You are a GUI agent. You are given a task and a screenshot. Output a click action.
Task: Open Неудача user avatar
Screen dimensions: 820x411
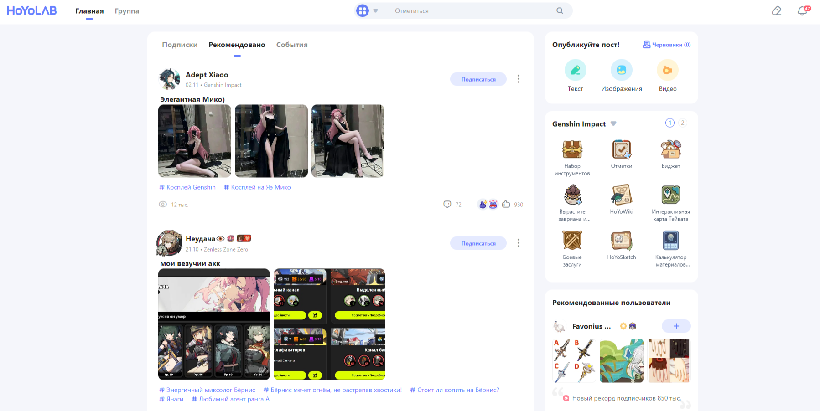point(169,243)
